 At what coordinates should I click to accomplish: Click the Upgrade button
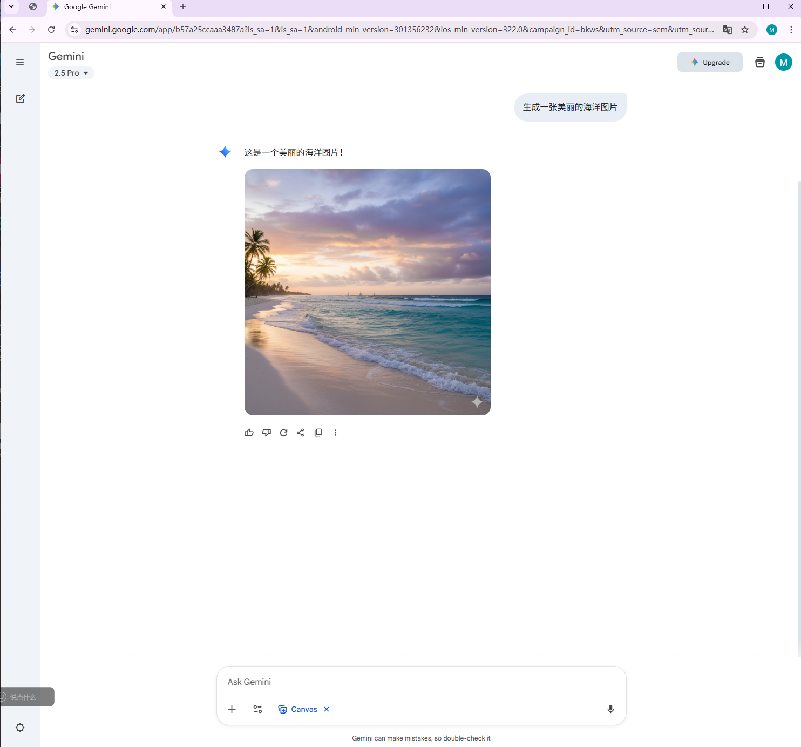pyautogui.click(x=710, y=62)
